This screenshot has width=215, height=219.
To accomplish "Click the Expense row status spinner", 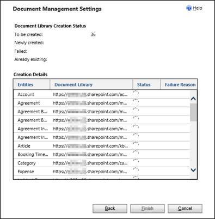I will pos(136,169).
